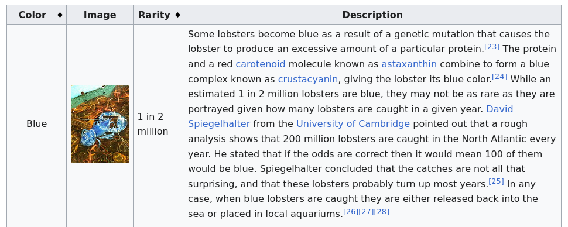Click the Color column header
This screenshot has width=568, height=227.
[36, 15]
